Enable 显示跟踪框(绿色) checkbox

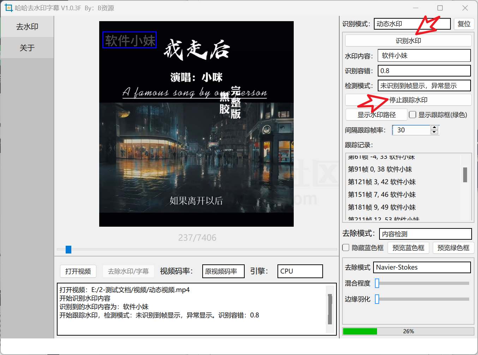(412, 114)
